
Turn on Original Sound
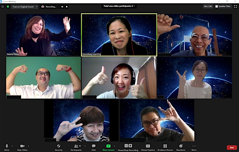coord(23,7)
